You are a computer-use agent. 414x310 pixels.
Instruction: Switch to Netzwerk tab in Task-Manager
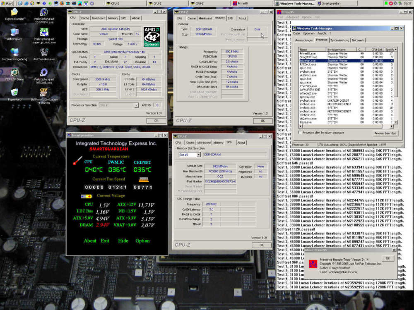(x=358, y=41)
